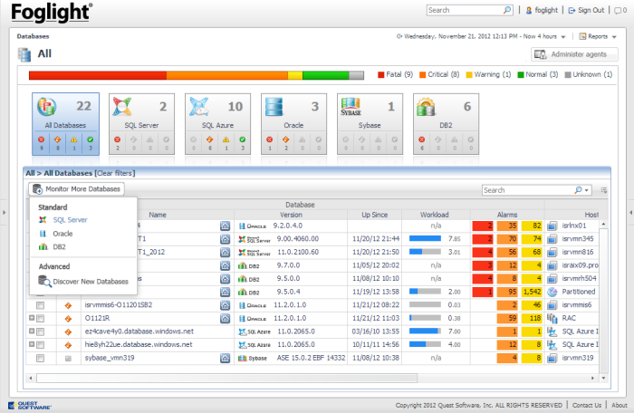
Task: Click the Administer agents button
Action: [x=574, y=54]
